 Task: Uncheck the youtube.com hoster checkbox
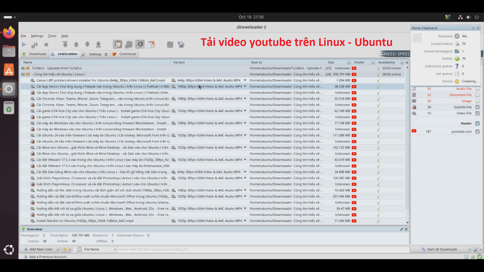(x=477, y=131)
